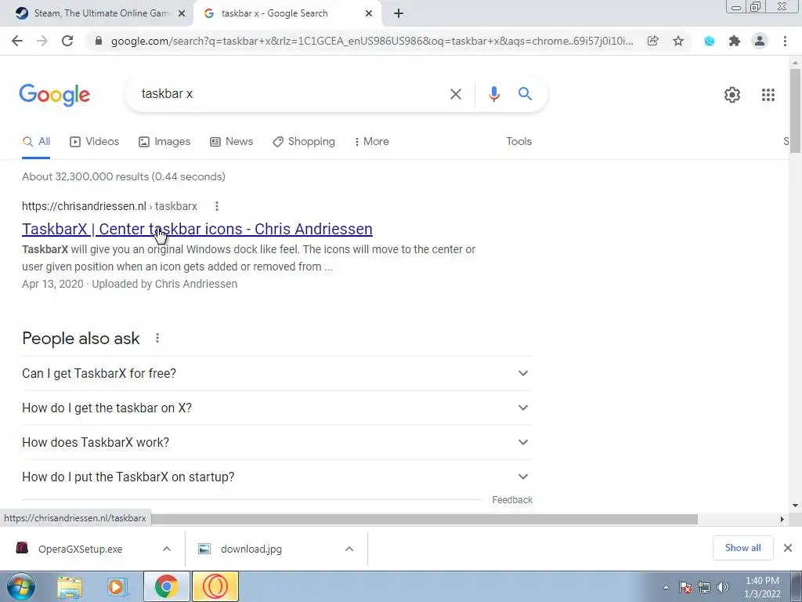The width and height of the screenshot is (802, 602).
Task: Open the download.jpg options arrow
Action: coord(349,549)
